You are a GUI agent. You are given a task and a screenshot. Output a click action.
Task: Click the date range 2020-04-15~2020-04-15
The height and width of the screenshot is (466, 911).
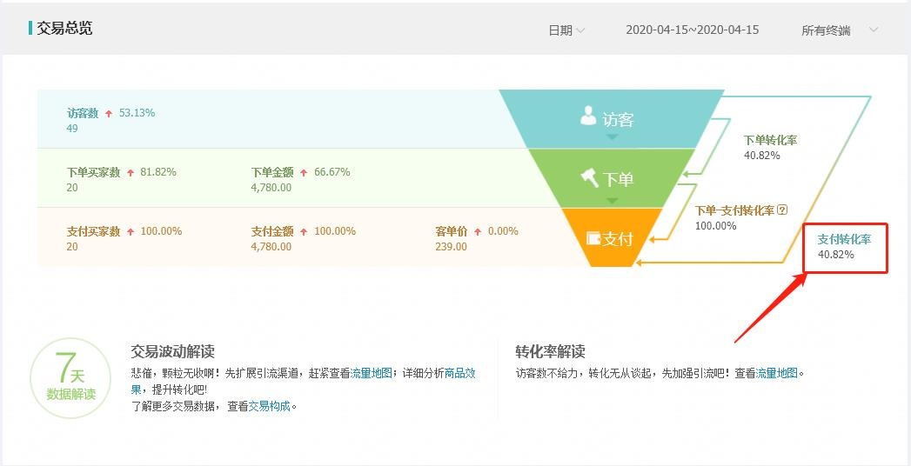pyautogui.click(x=692, y=30)
